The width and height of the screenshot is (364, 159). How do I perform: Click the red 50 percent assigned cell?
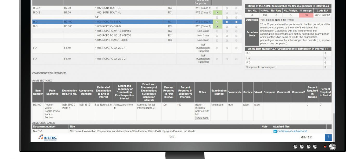click(x=306, y=15)
